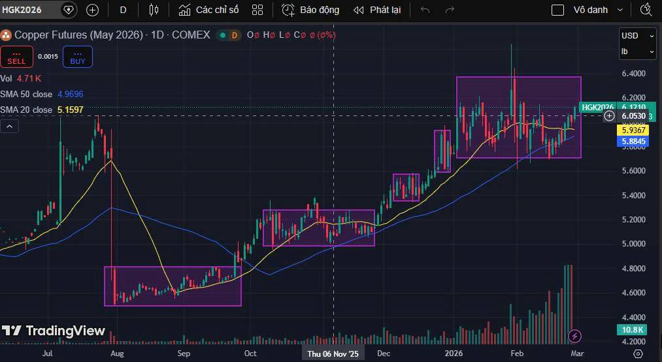Collapse the indicator legend chevron
Image resolution: width=662 pixels, height=362 pixels.
(x=9, y=126)
